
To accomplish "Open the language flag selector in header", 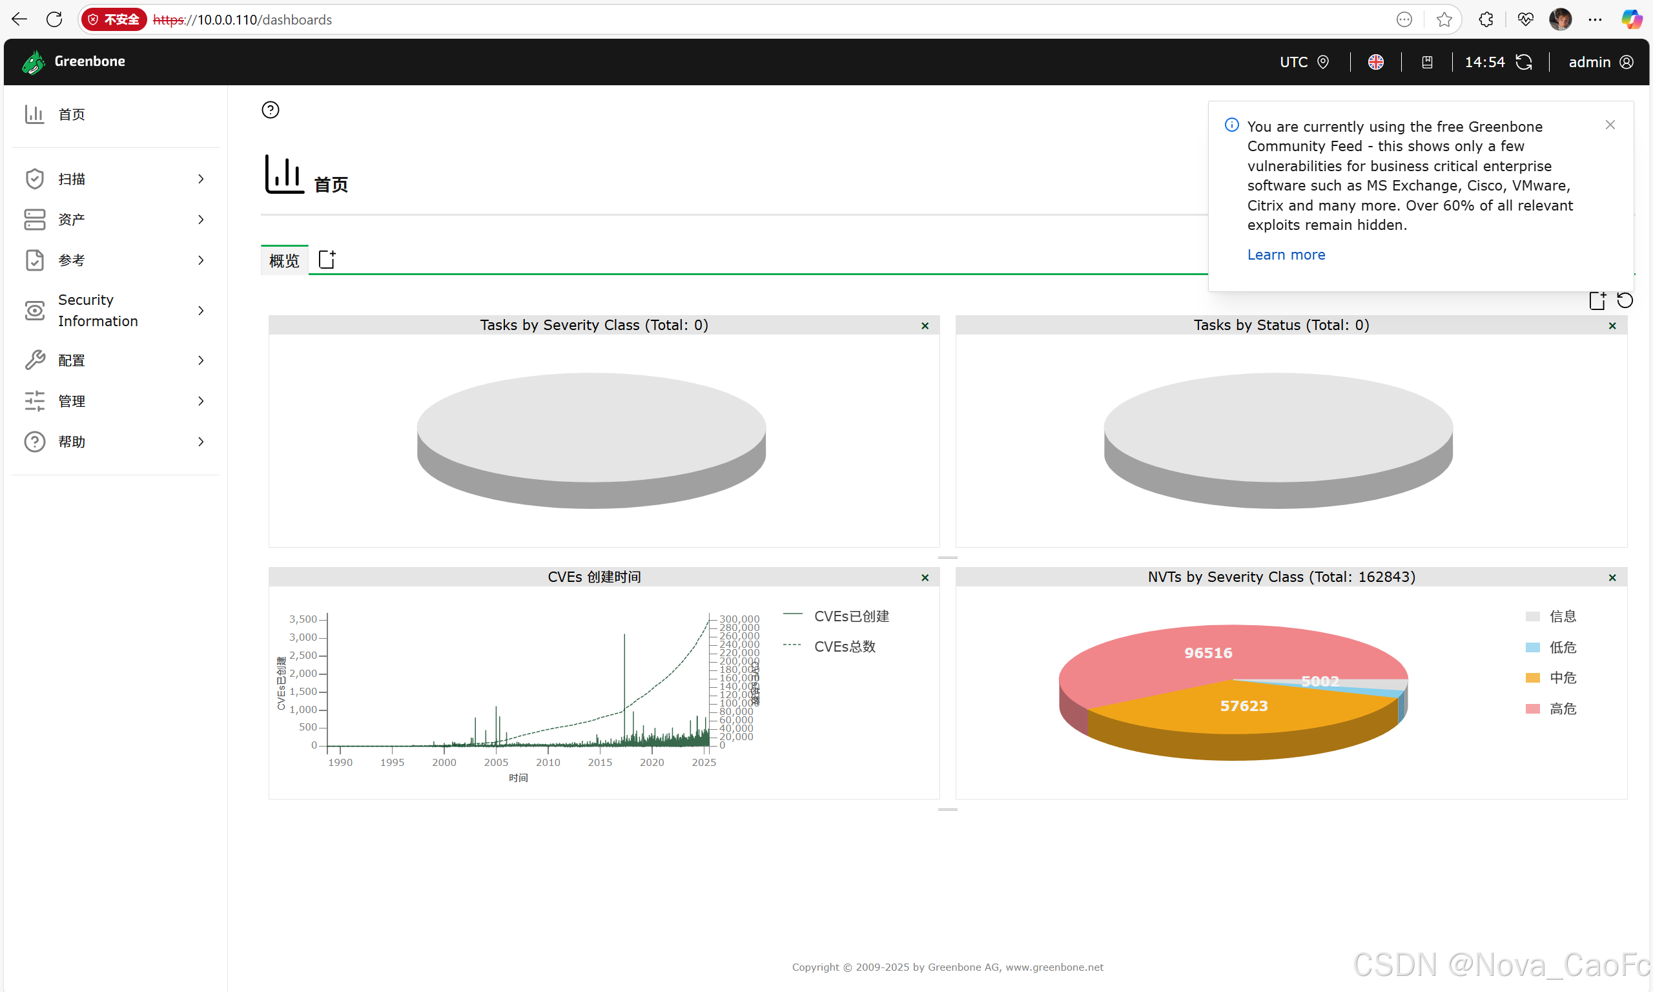I will 1375,62.
